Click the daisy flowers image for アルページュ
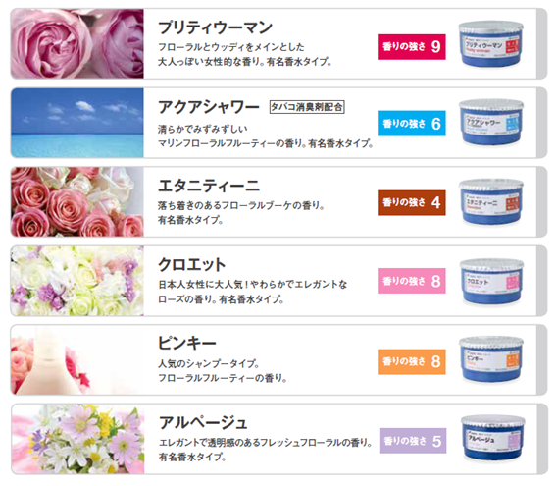This screenshot has height=486, width=557. pyautogui.click(x=77, y=439)
